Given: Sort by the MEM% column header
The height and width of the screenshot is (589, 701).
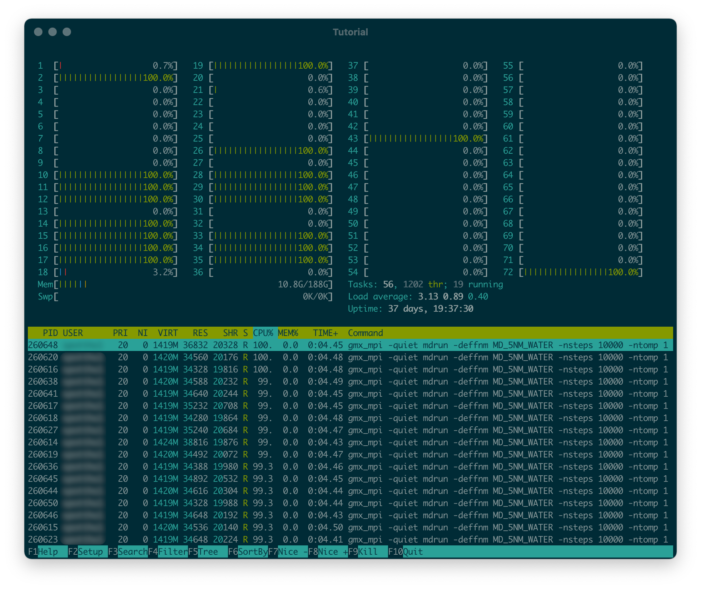Looking at the screenshot, I should point(288,333).
